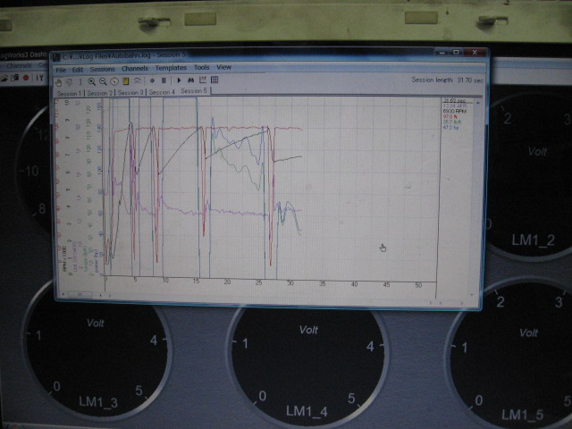This screenshot has height=429, width=572.
Task: Click the log window title bar icon
Action: click(56, 57)
